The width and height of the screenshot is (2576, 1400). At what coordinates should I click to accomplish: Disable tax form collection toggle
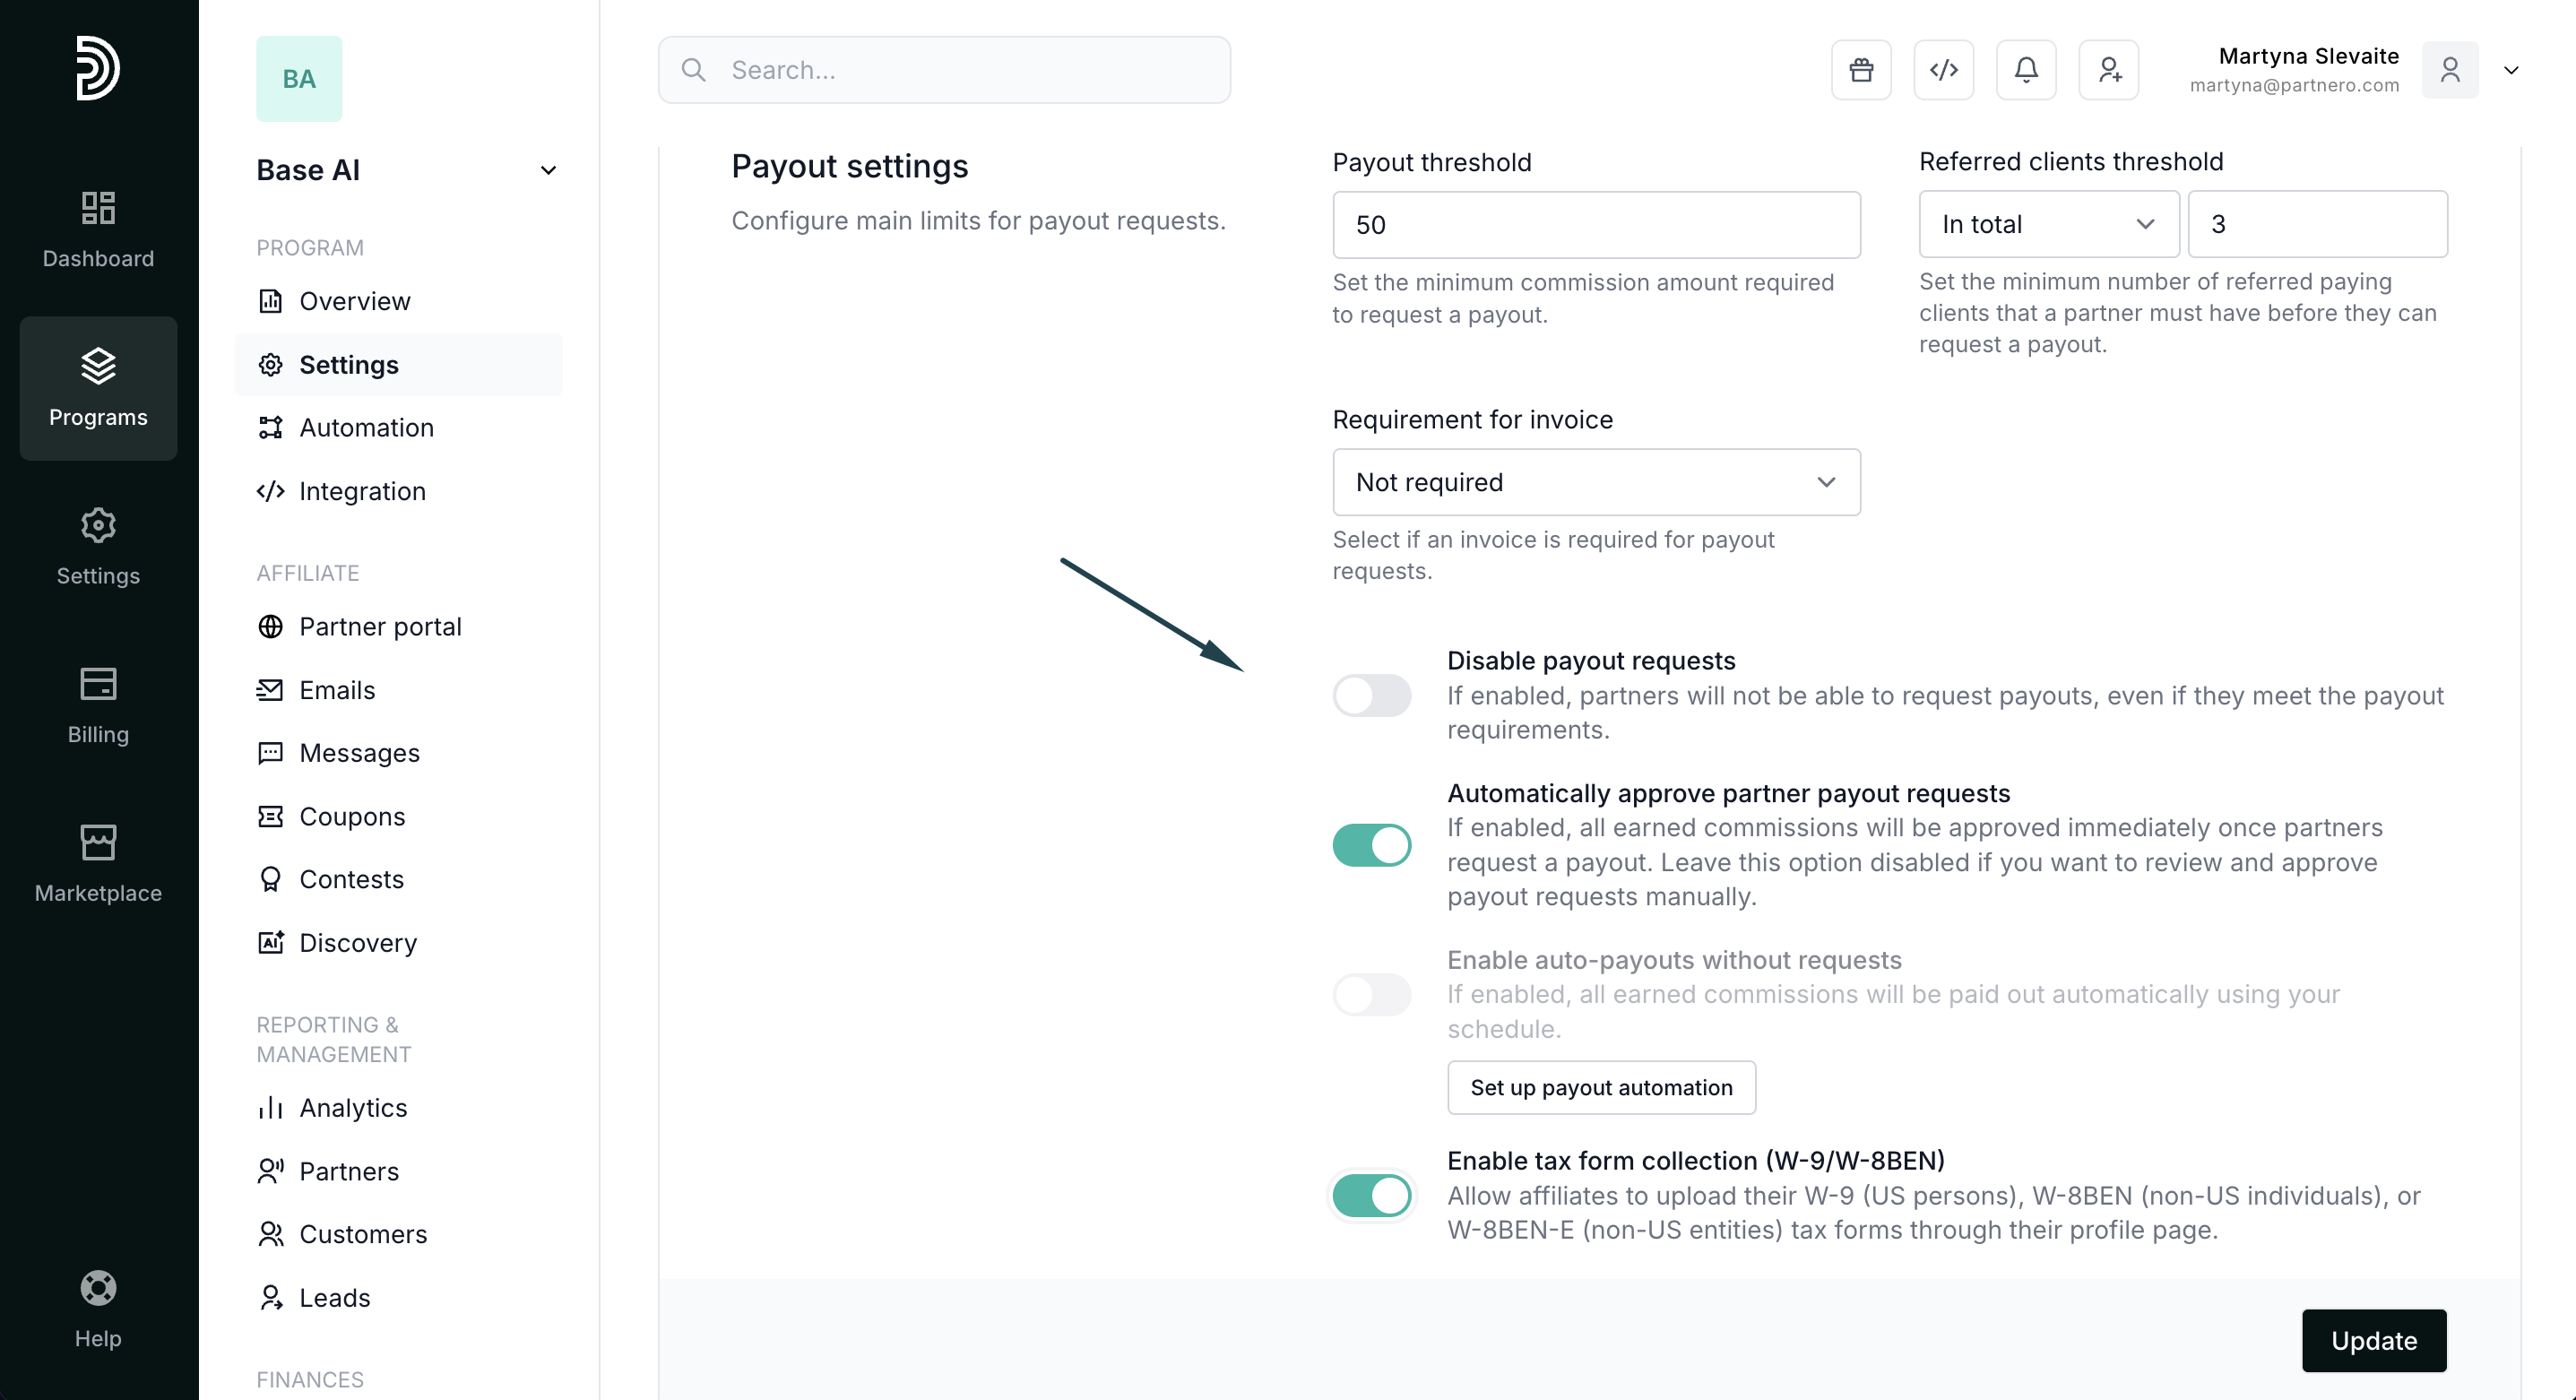[1371, 1195]
